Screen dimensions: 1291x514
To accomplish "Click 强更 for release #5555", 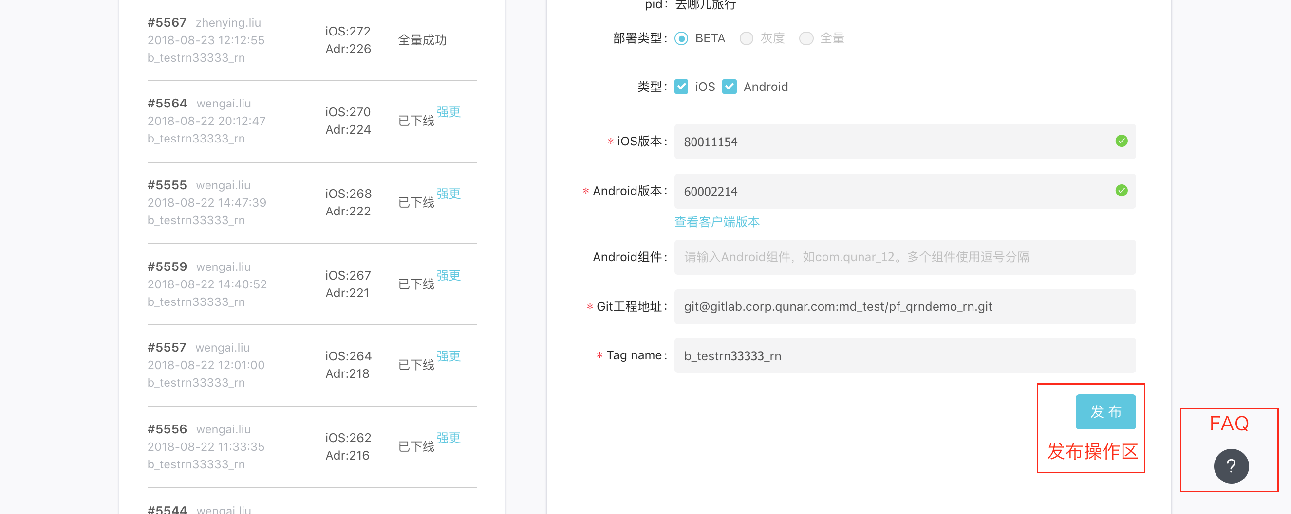I will (x=448, y=194).
